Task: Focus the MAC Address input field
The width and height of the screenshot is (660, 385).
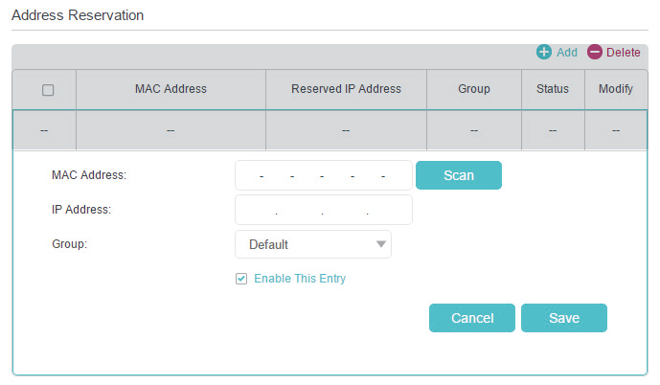Action: [x=323, y=175]
